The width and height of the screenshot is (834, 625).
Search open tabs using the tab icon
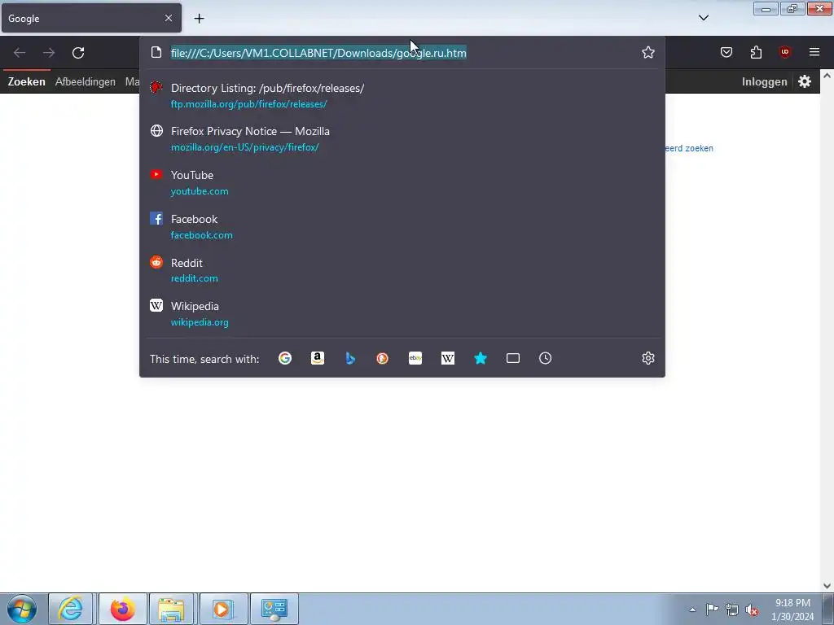click(513, 358)
